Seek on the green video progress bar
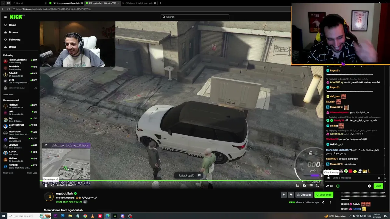This screenshot has width=390, height=219. (182, 181)
